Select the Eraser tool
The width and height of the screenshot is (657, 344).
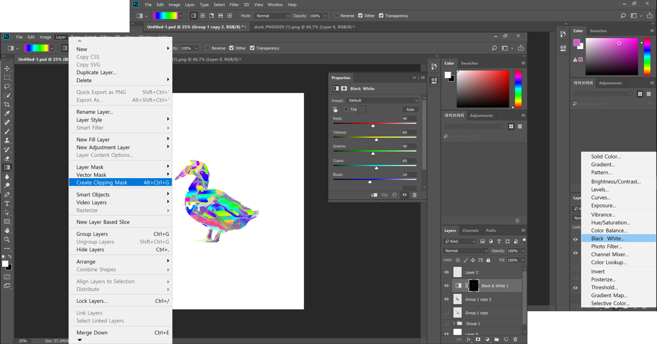point(7,158)
